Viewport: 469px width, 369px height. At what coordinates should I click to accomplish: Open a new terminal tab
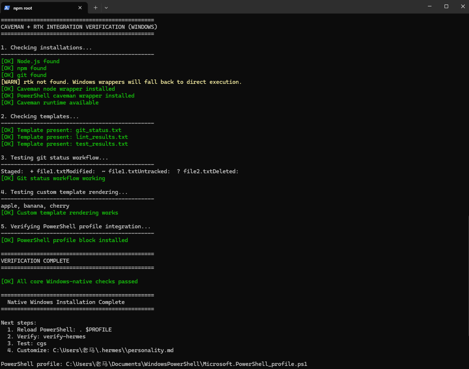(x=96, y=8)
